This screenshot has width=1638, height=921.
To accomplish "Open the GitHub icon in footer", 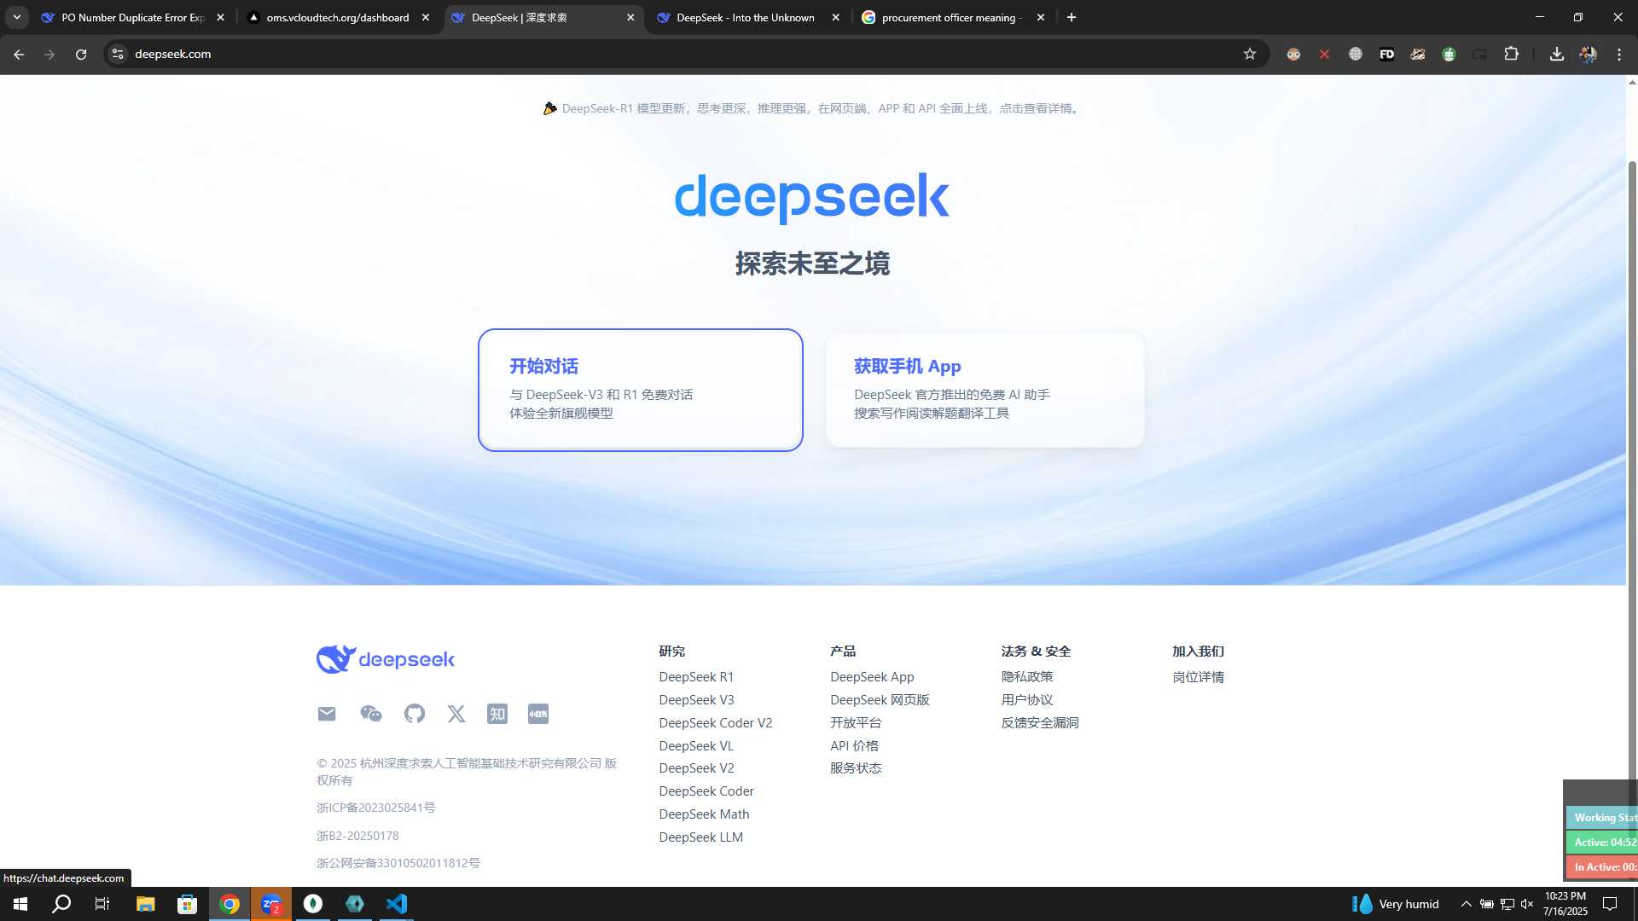I will 415,714.
